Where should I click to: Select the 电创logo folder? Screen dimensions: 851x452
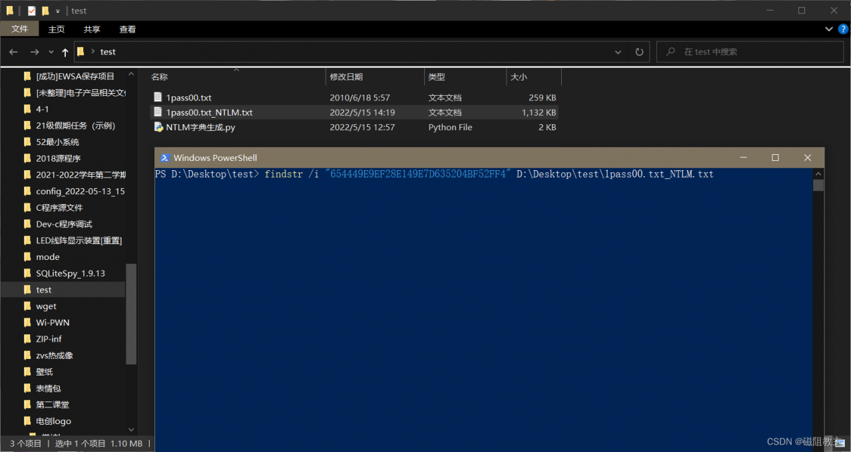pos(54,421)
